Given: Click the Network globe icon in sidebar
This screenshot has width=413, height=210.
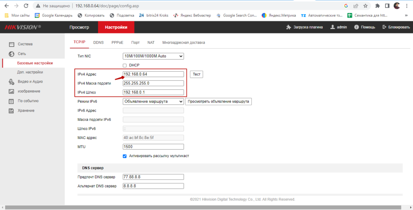Looking at the screenshot, I should tap(11, 54).
